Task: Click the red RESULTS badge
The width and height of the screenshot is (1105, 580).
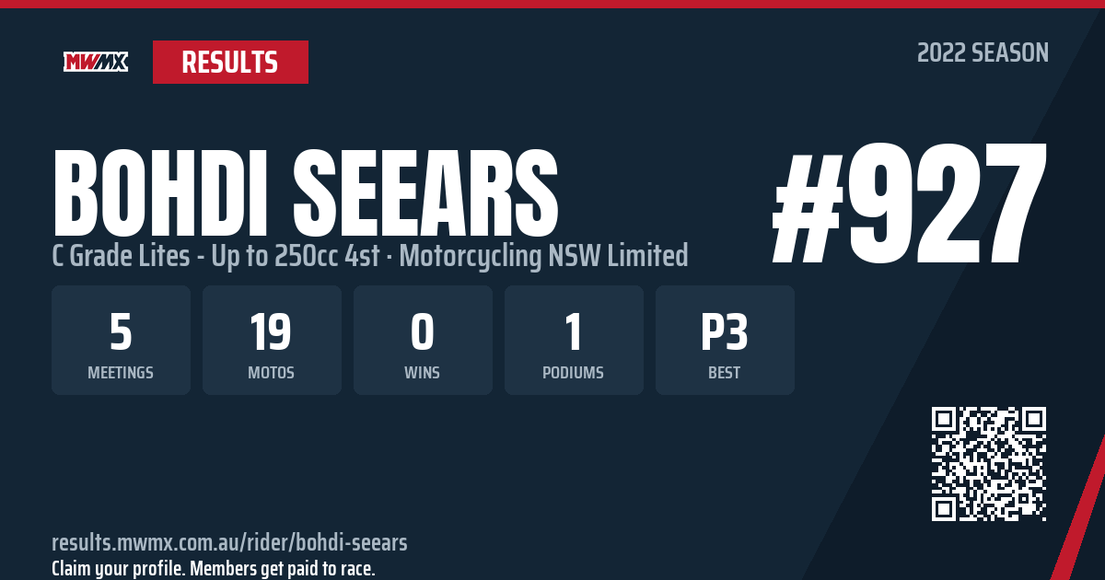Action: coord(230,62)
